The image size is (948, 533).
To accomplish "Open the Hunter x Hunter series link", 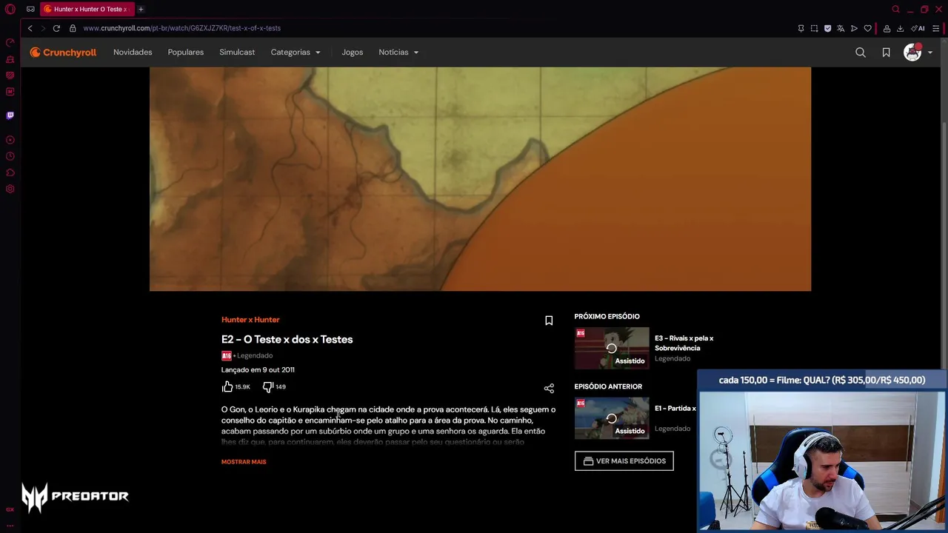I will (x=250, y=320).
